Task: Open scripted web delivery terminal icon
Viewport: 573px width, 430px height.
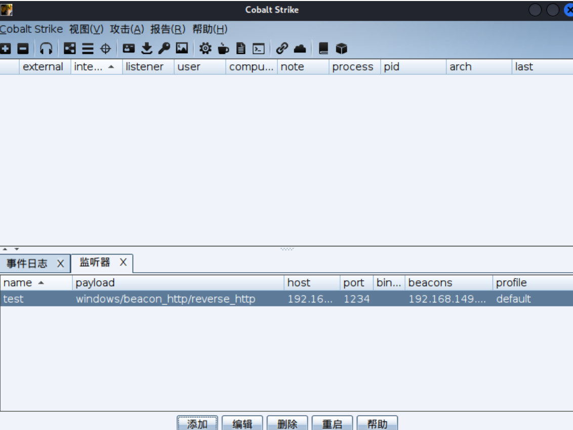Action: point(258,49)
